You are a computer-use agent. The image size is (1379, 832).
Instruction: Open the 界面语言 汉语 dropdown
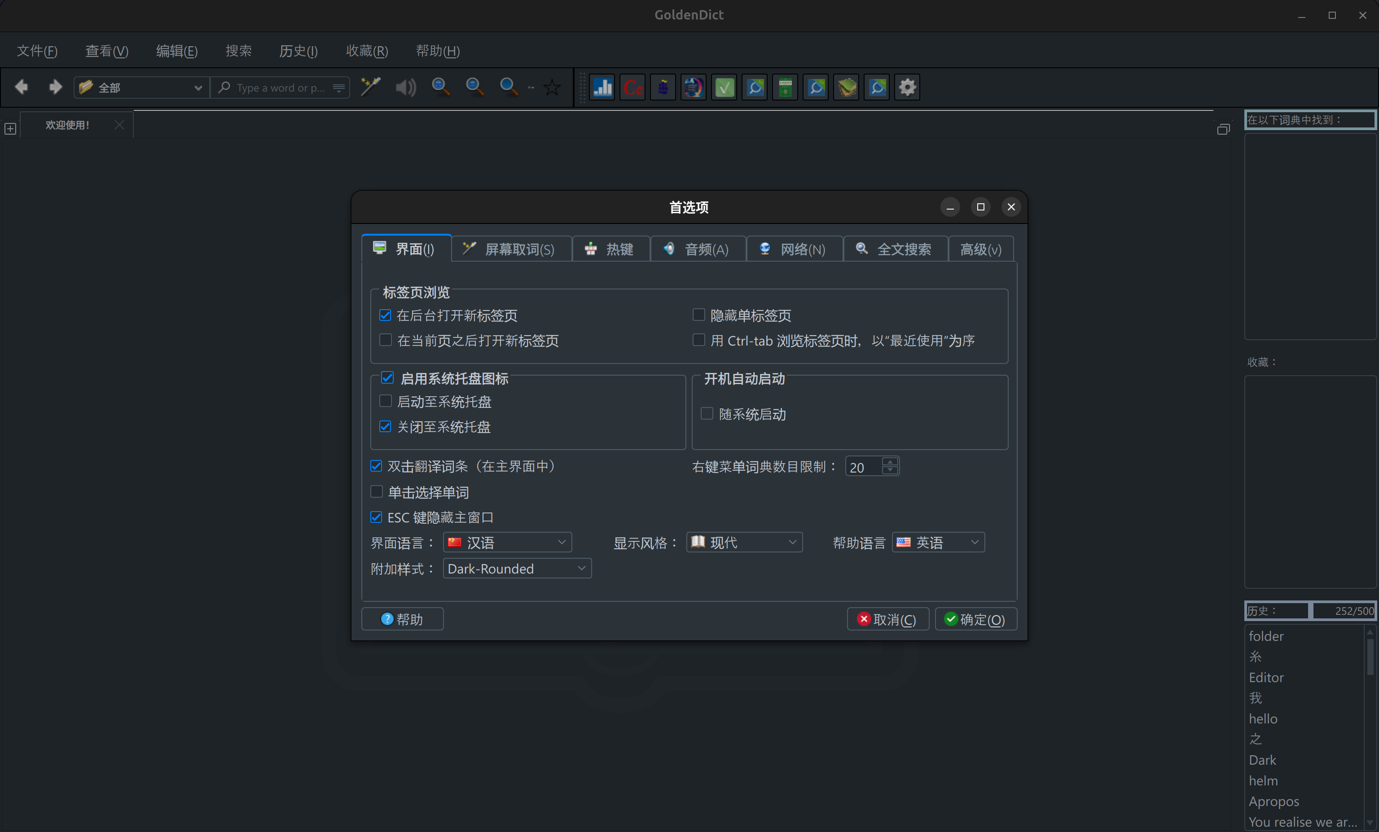[507, 542]
